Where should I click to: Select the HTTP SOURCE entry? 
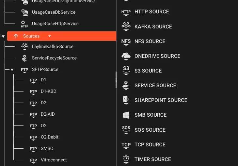pos(145,12)
